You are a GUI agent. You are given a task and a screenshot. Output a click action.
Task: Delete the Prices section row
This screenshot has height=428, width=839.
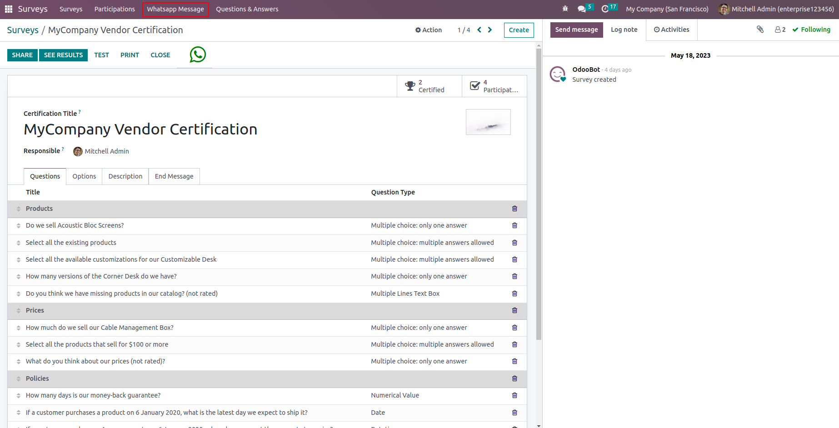point(514,310)
